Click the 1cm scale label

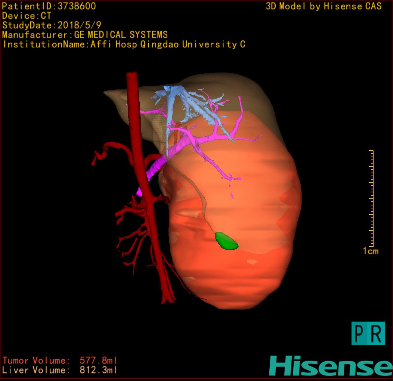(x=371, y=251)
